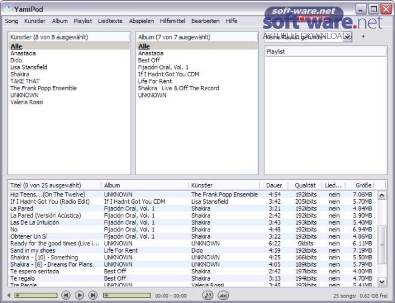Screen dimensions: 395x303
Task: Select album UNKNOWN in Album list
Action: coord(197,95)
